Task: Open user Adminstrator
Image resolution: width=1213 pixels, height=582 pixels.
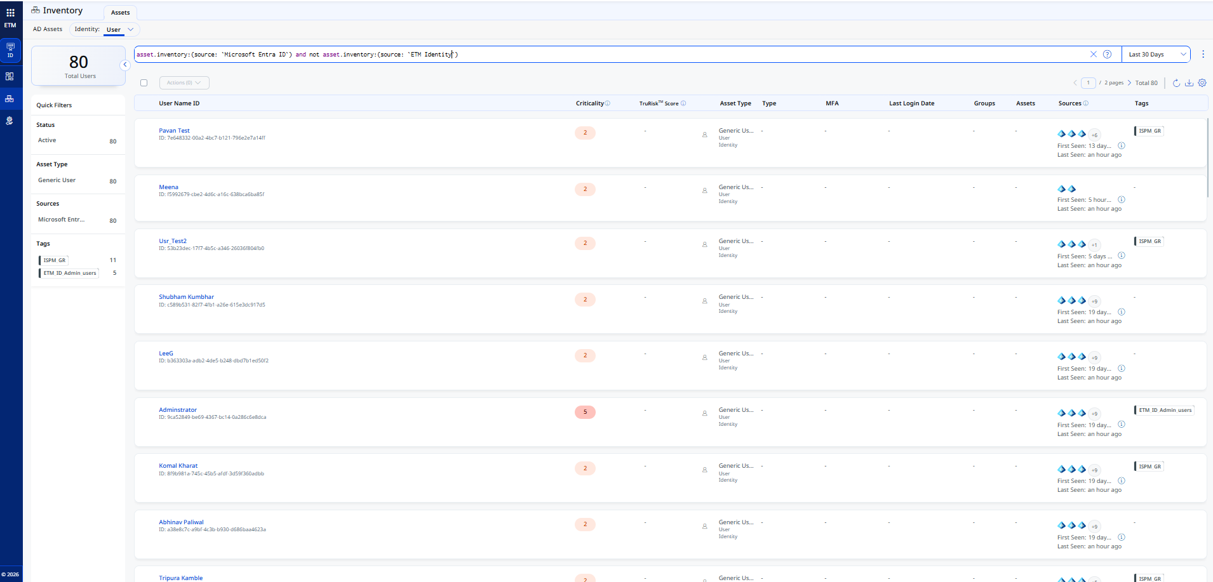Action: click(178, 410)
